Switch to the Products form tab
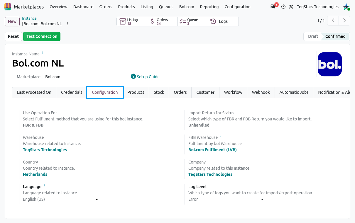This screenshot has width=355, height=223. coord(136,92)
